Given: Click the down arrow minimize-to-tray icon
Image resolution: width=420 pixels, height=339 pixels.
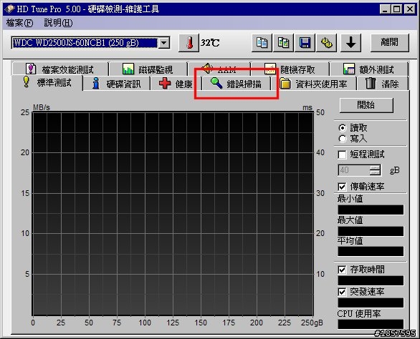Looking at the screenshot, I should point(350,43).
